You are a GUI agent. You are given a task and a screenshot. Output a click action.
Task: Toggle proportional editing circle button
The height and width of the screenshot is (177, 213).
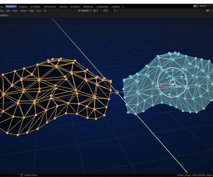point(111,11)
